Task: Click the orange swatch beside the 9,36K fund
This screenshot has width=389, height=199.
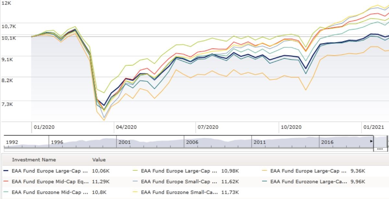Action: (265, 171)
